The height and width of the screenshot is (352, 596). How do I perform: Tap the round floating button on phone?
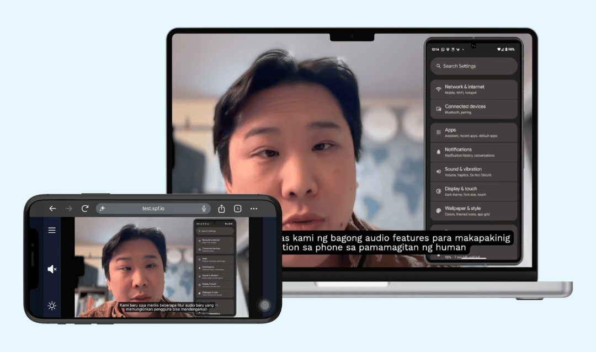click(x=264, y=305)
